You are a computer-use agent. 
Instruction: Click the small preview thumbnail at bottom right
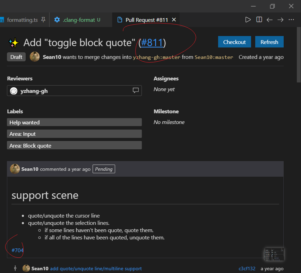pos(274,254)
